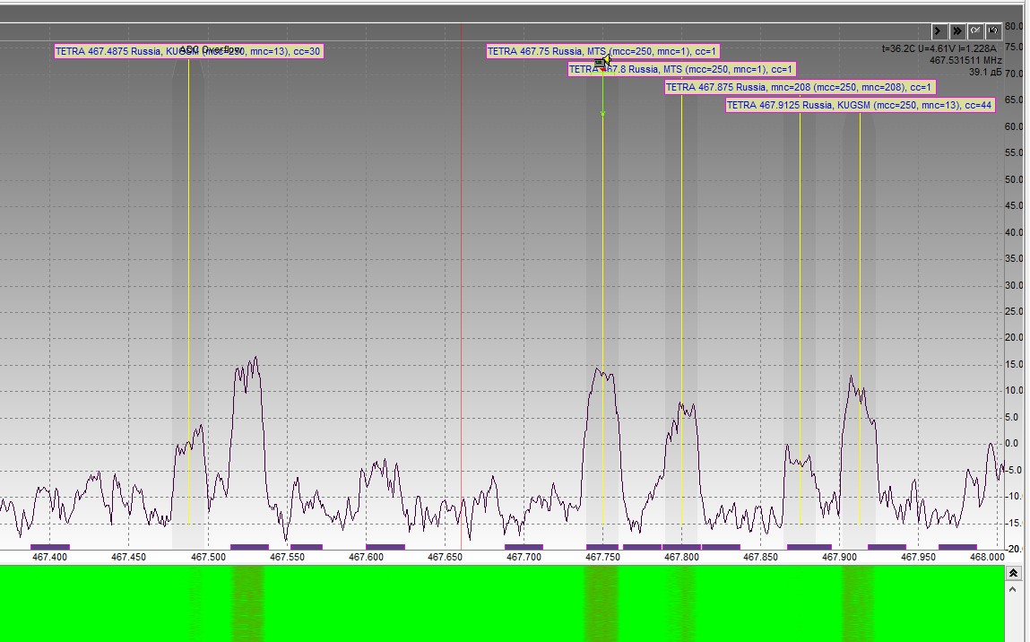
Task: Collapse the waterfall panel with double chevron
Action: point(1013,573)
